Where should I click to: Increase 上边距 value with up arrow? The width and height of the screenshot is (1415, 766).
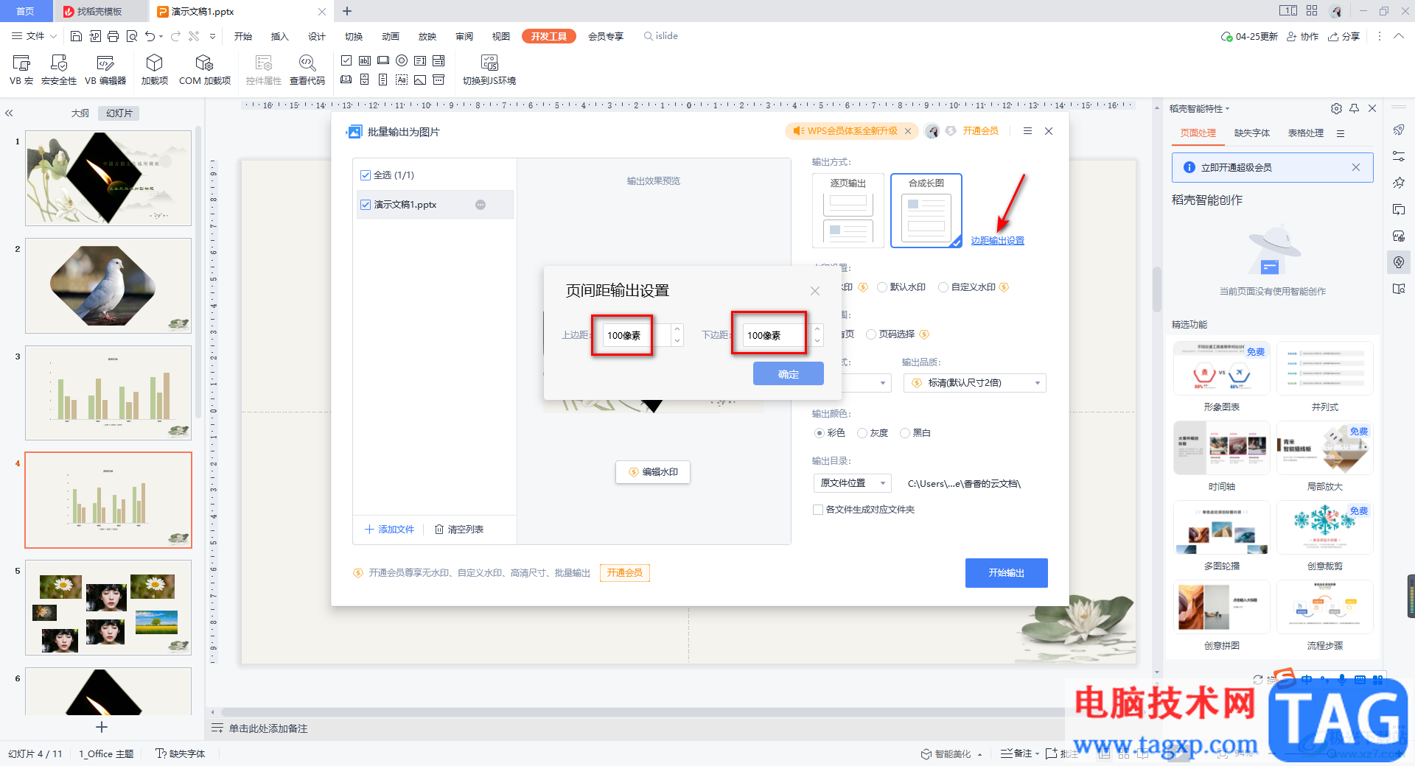click(x=677, y=329)
